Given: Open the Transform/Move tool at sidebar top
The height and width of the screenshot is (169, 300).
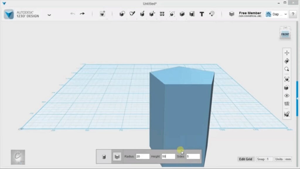Looking at the screenshot, I should point(287,53).
